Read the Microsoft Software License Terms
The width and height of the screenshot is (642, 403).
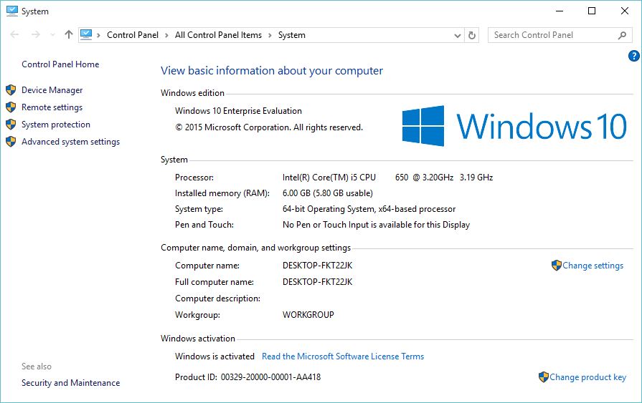[343, 356]
